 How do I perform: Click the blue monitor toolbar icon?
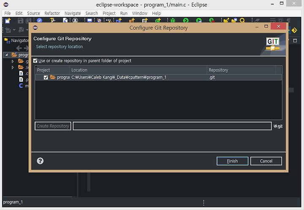click(90, 20)
